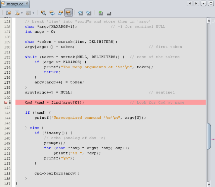Click 'printf("%s ", *avp);' line

pyautogui.click(x=77, y=153)
